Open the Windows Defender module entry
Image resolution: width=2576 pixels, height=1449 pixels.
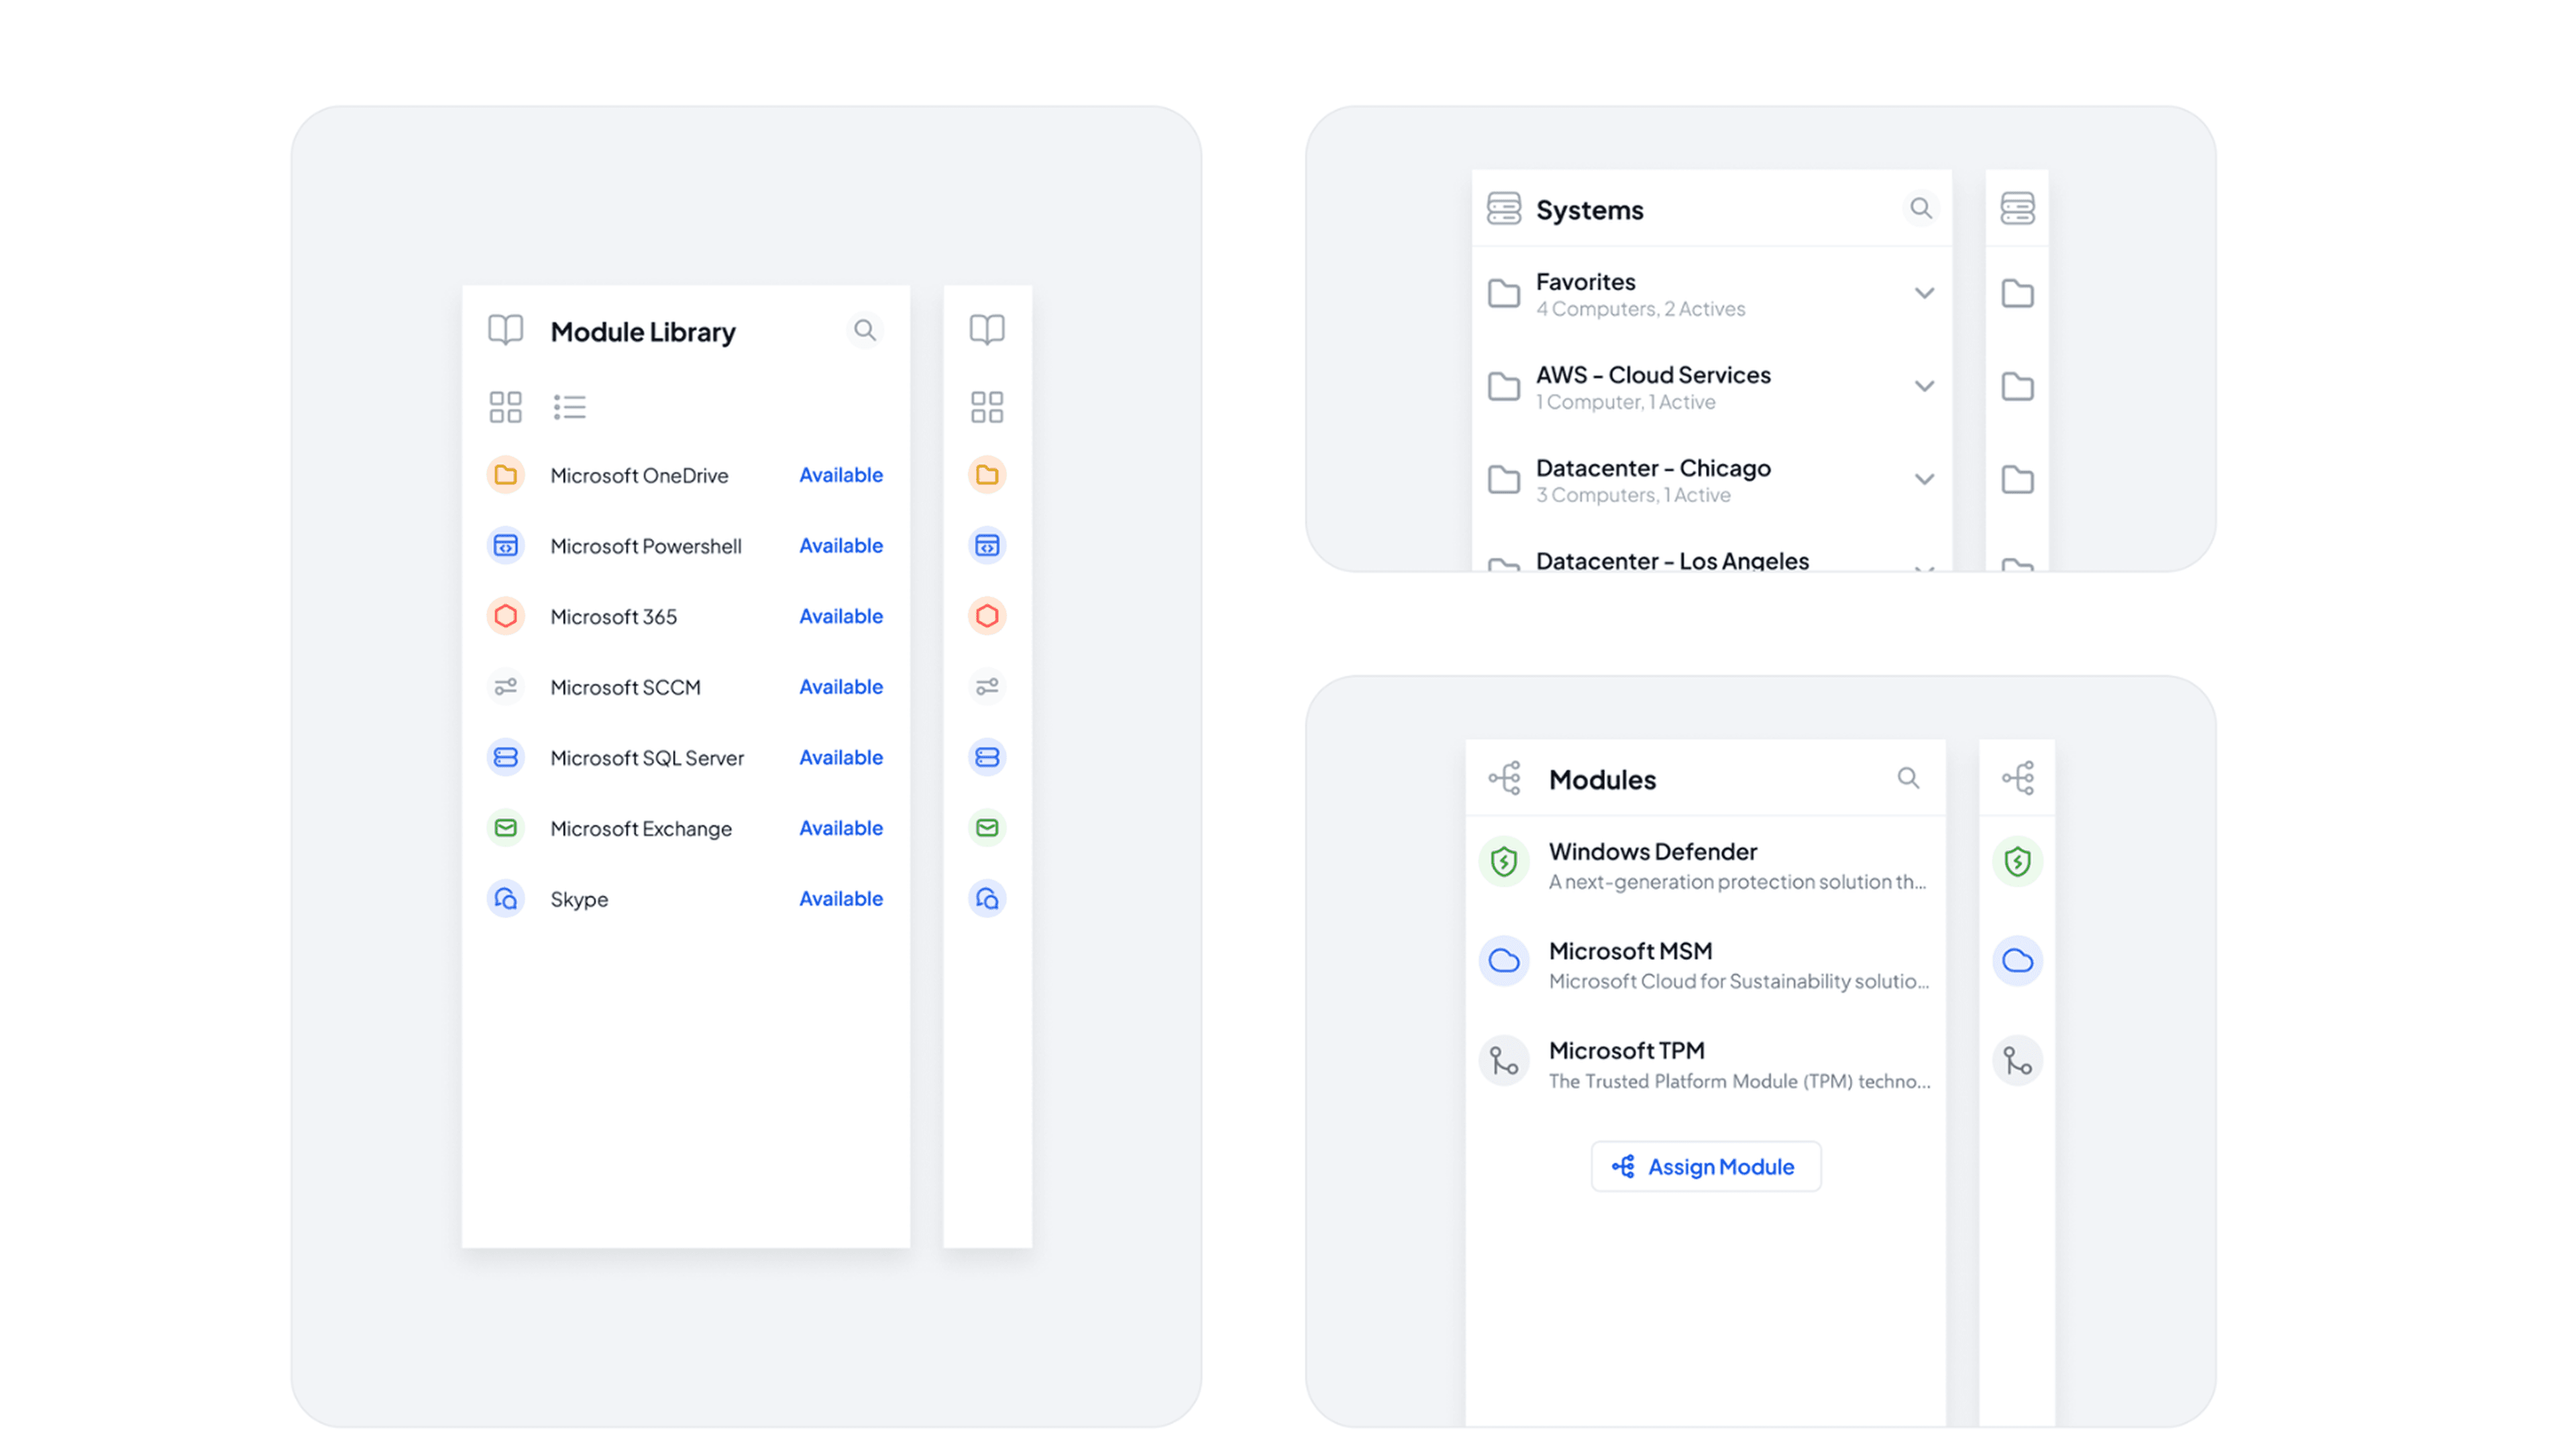(x=1706, y=866)
